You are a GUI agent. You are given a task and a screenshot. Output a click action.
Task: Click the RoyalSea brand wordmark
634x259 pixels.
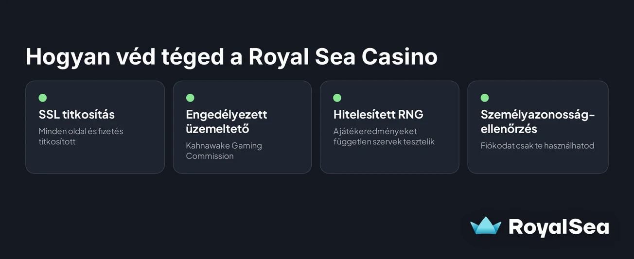(x=559, y=227)
